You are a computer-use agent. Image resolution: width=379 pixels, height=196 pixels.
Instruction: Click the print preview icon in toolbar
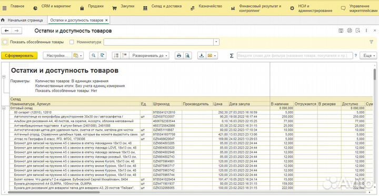tap(187, 56)
